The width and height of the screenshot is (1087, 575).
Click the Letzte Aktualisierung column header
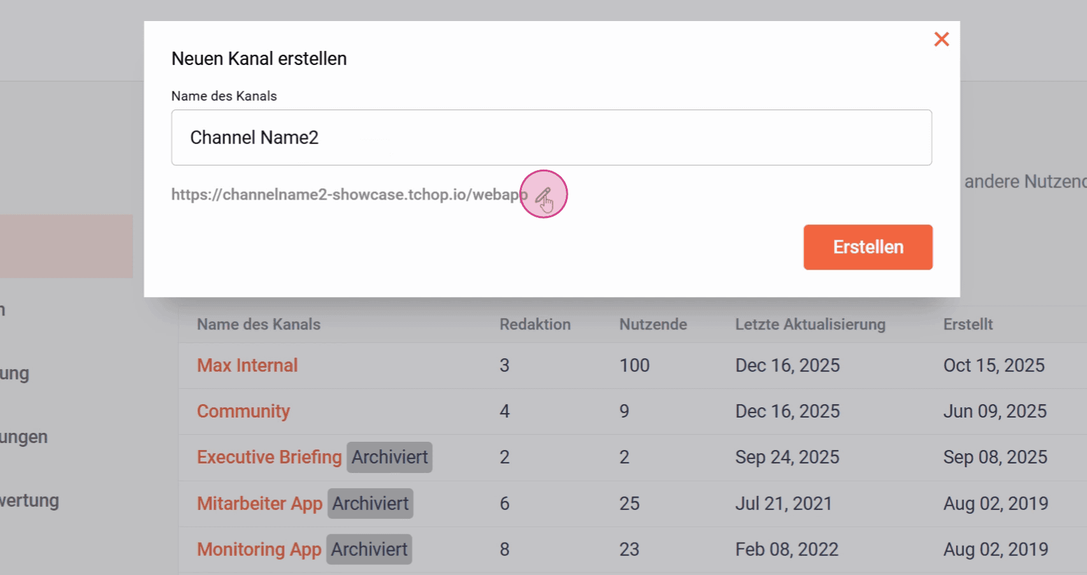[x=810, y=324]
